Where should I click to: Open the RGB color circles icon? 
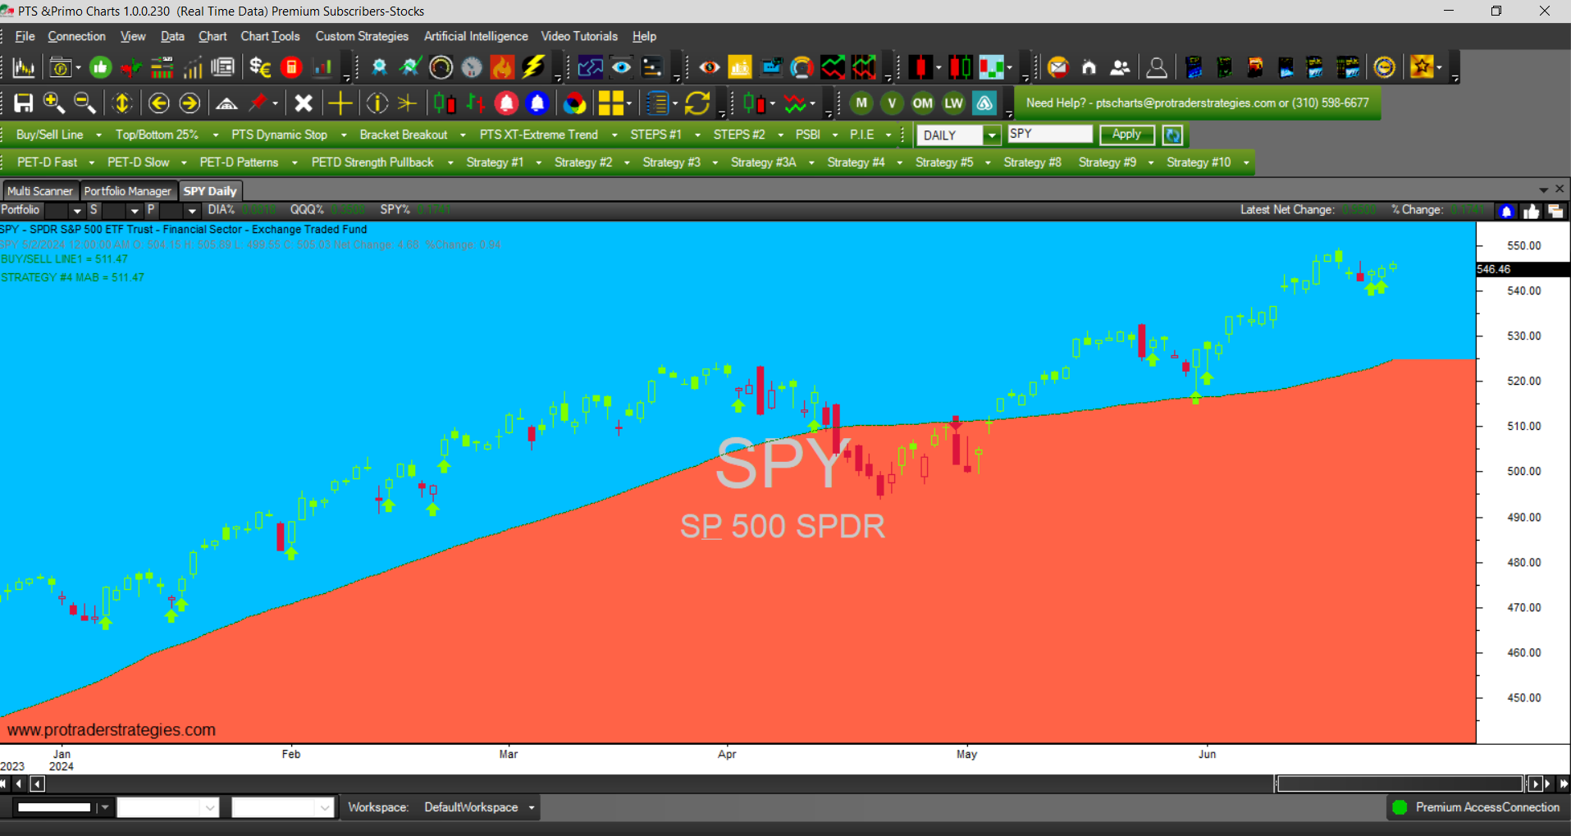[x=575, y=103]
